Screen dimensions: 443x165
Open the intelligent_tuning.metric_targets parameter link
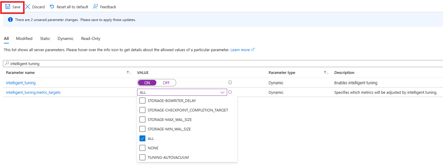tap(33, 93)
